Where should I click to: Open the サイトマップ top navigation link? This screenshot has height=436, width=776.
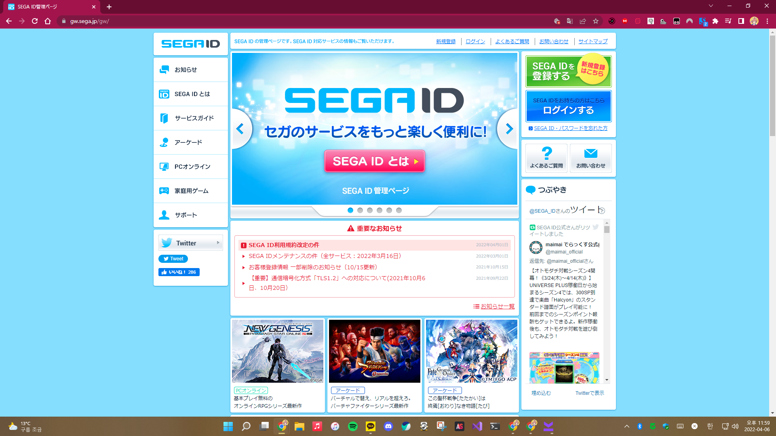tap(593, 41)
